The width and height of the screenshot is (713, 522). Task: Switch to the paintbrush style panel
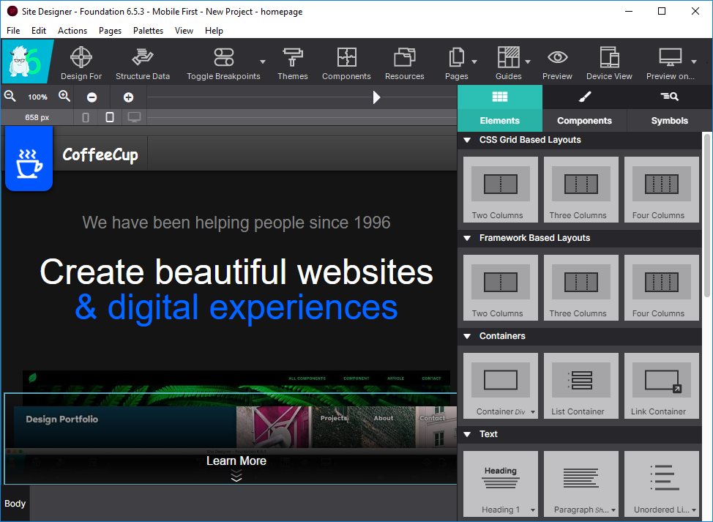584,97
